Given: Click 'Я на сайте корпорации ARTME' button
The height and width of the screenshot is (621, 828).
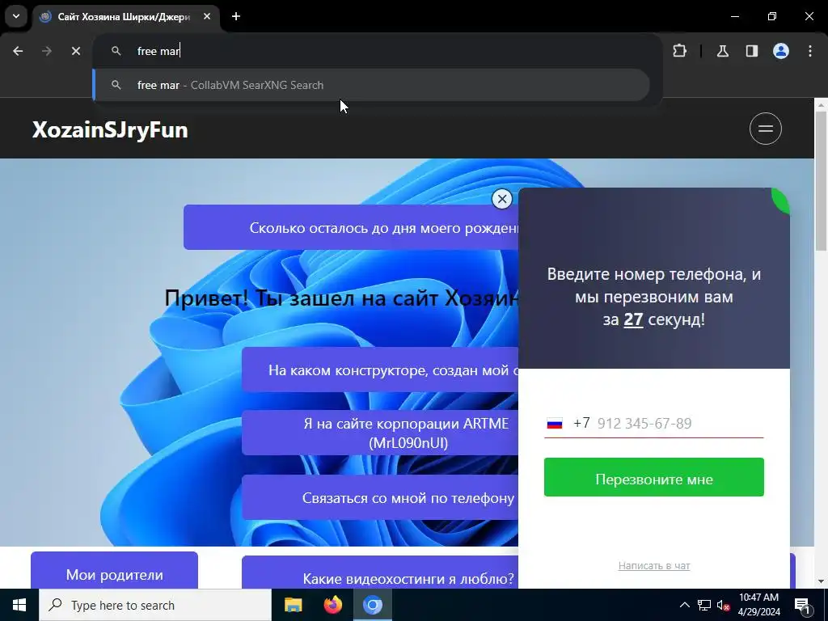Looking at the screenshot, I should point(380,433).
